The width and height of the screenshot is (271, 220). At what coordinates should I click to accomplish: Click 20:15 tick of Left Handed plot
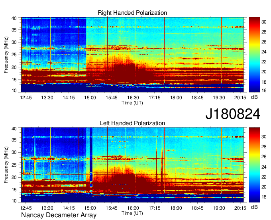(x=240, y=208)
